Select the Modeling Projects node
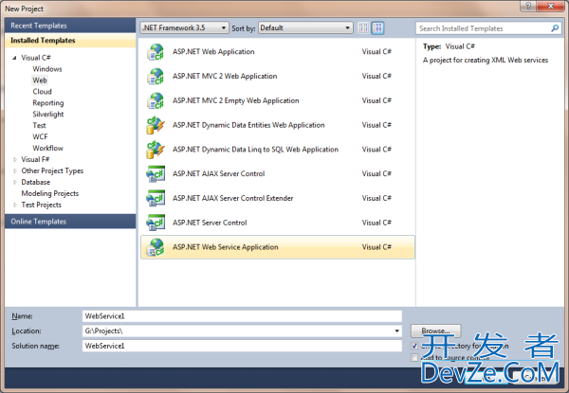 click(50, 193)
